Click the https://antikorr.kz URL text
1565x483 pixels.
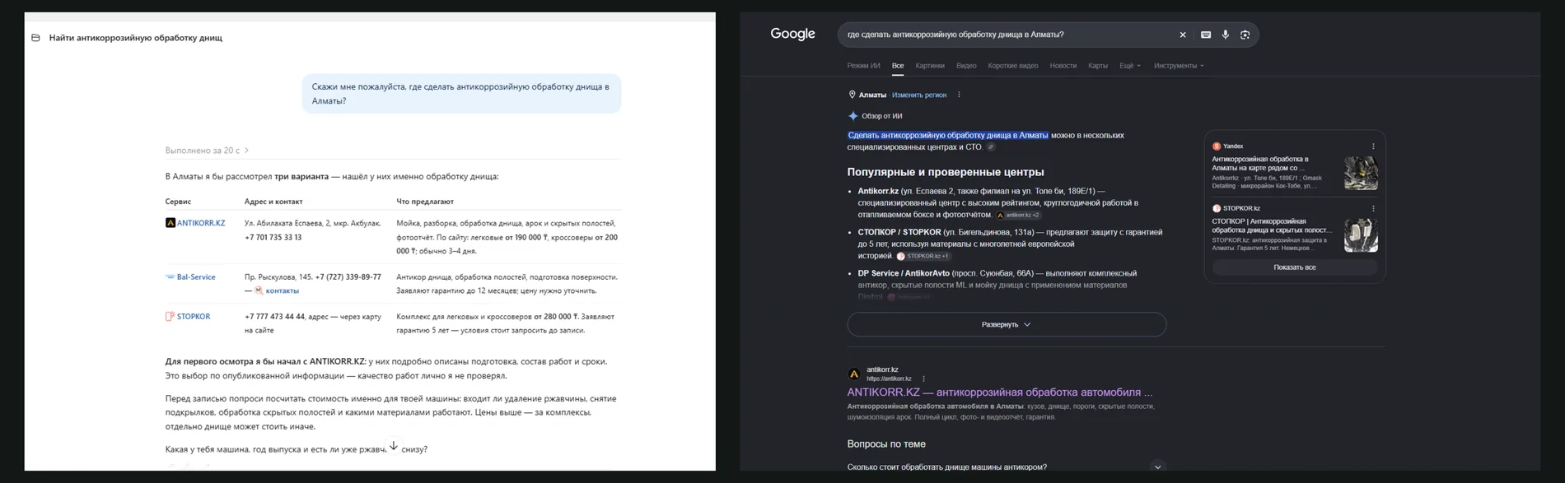tap(889, 379)
